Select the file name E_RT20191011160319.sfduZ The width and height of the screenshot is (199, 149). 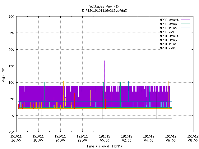104,11
